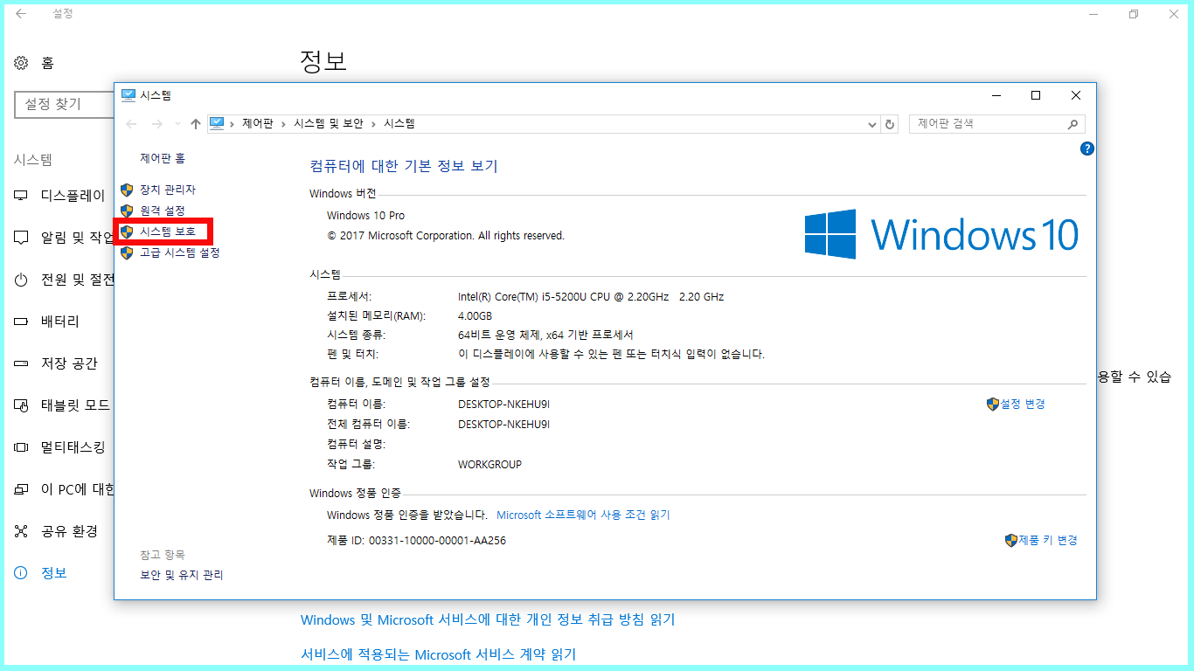The image size is (1194, 671).
Task: Open Microsoft services agreement link in Settings
Action: (438, 654)
